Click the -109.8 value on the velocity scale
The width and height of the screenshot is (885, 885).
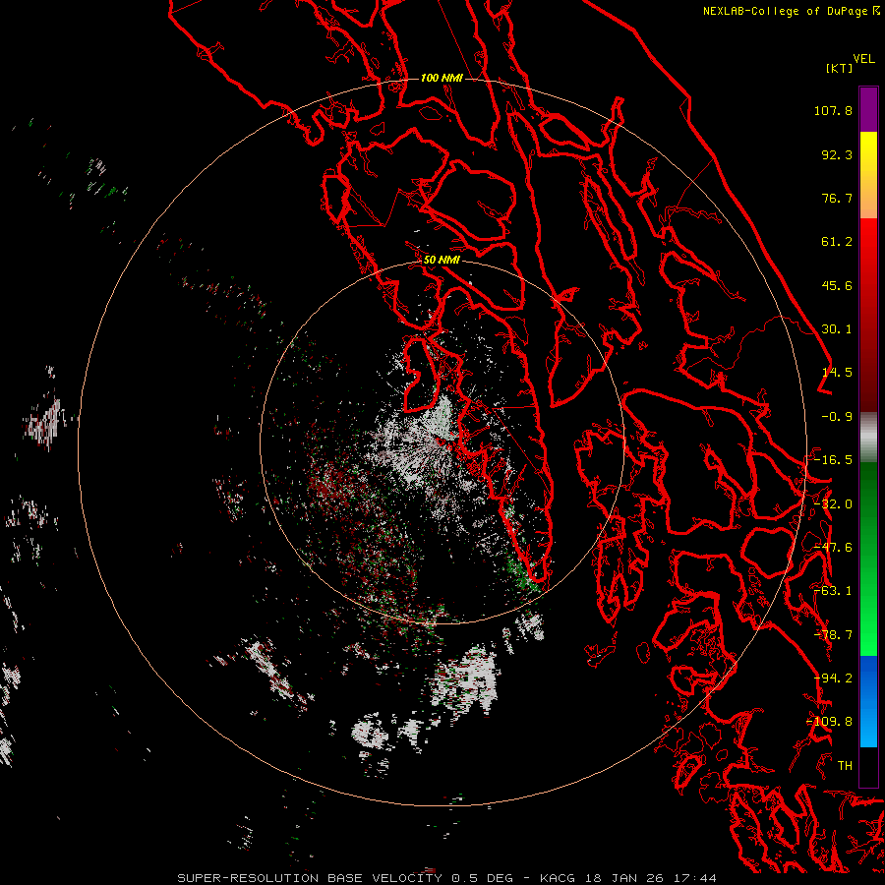[x=830, y=722]
